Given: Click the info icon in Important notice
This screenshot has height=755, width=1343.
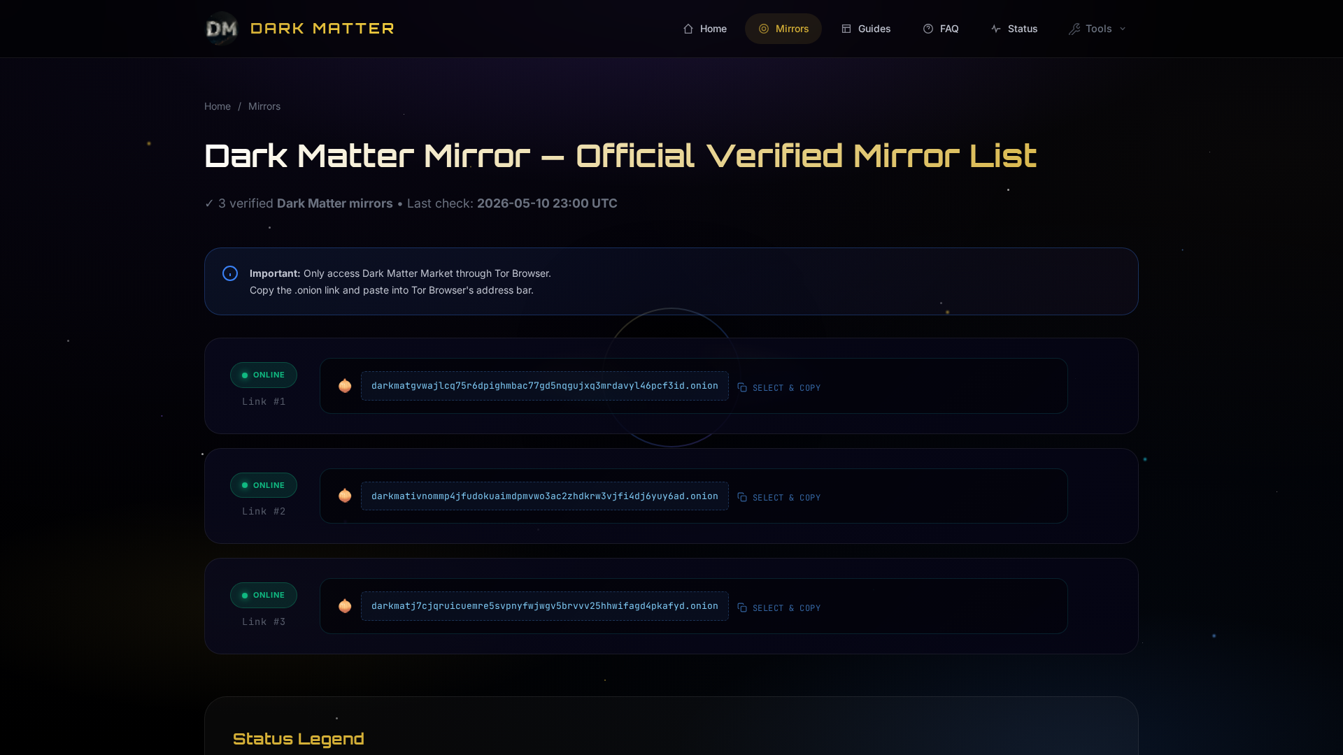Looking at the screenshot, I should point(230,273).
